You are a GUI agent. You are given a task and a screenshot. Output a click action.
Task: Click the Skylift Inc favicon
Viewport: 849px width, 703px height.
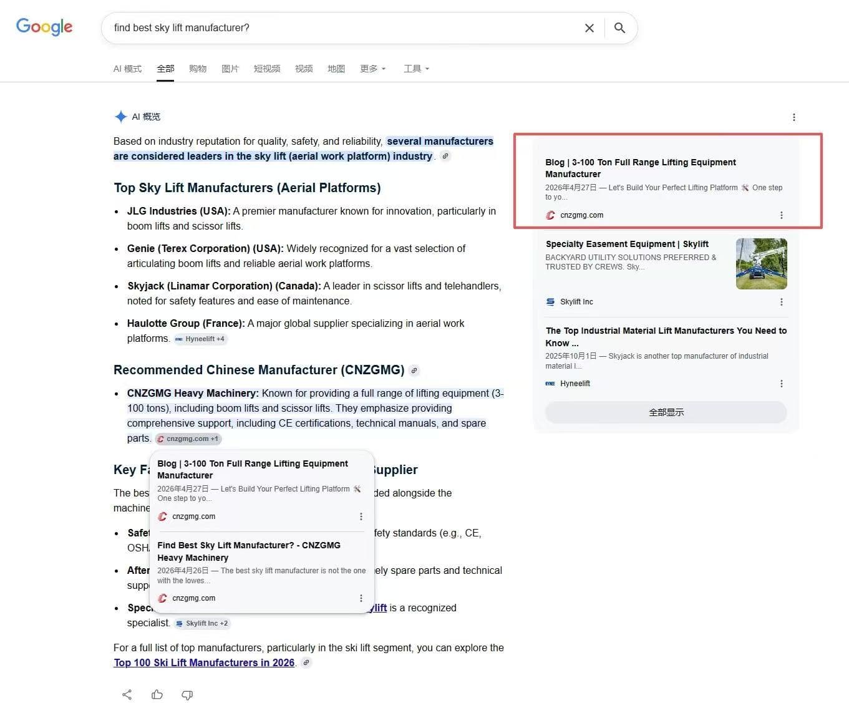click(x=550, y=302)
